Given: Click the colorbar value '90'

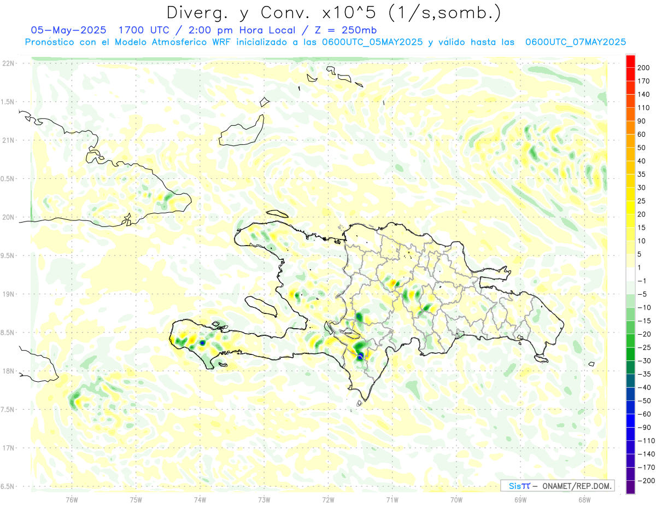Looking at the screenshot, I should tap(642, 121).
